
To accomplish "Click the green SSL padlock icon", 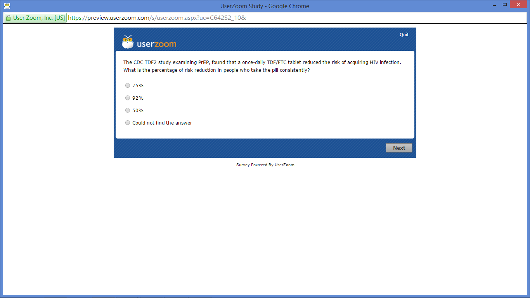I will (x=9, y=18).
